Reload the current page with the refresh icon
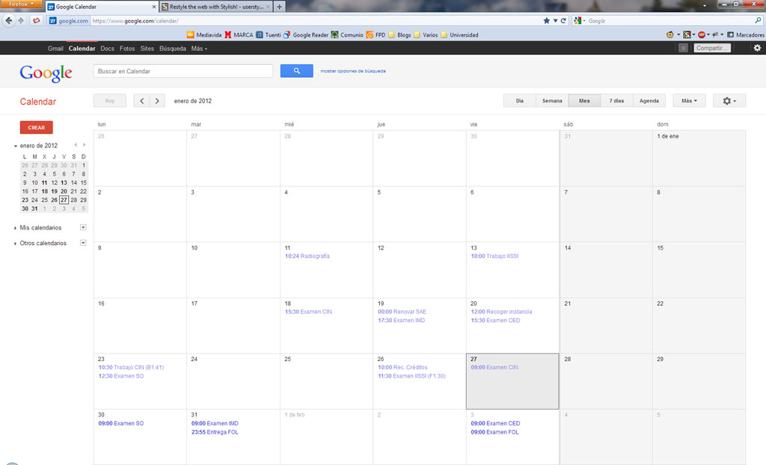This screenshot has width=766, height=465. pos(563,21)
